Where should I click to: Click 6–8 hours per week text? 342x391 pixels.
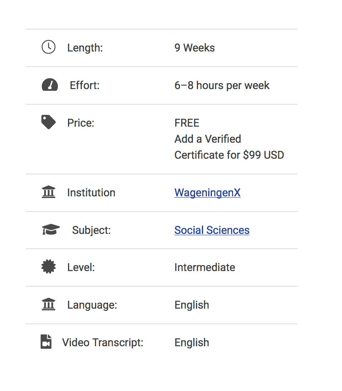tap(222, 85)
